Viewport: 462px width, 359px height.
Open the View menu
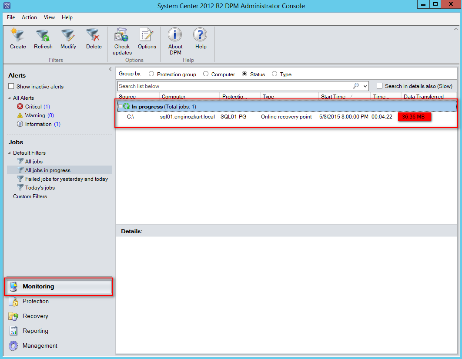pos(49,17)
